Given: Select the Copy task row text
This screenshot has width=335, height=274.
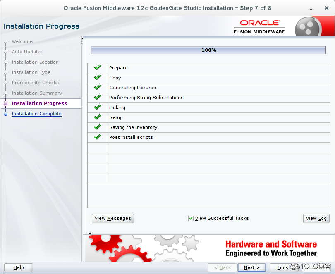Looking at the screenshot, I should (115, 78).
